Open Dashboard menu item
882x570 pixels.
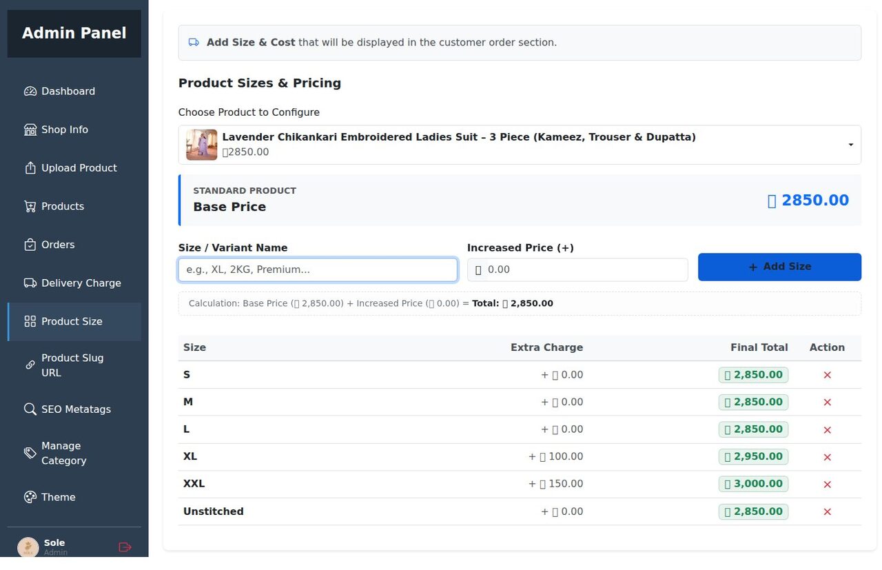(x=74, y=91)
